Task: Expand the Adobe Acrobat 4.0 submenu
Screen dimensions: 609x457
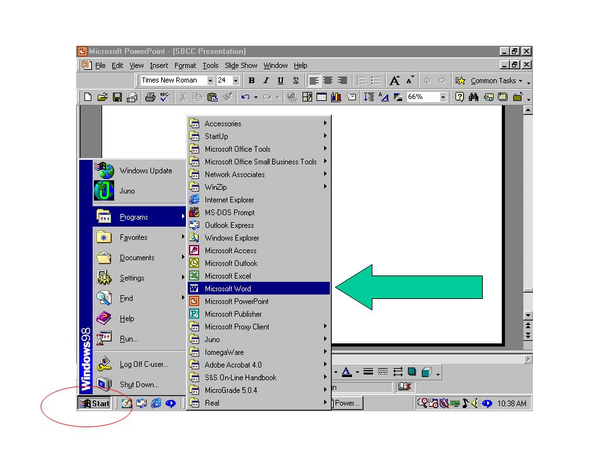Action: coord(259,365)
